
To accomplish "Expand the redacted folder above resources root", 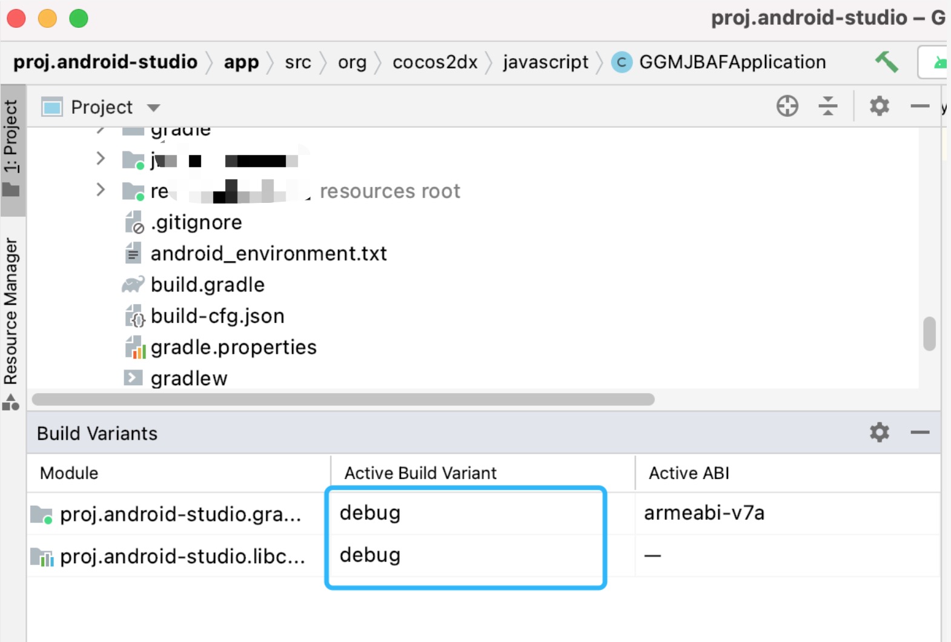I will click(100, 159).
